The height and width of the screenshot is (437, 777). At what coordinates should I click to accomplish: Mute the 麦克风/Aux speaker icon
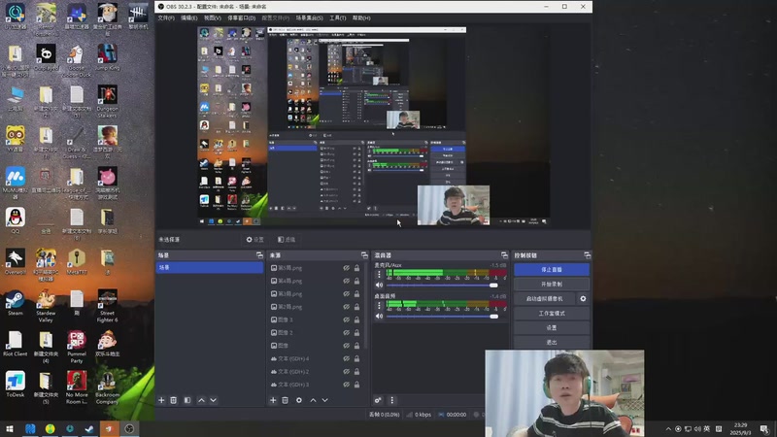379,285
